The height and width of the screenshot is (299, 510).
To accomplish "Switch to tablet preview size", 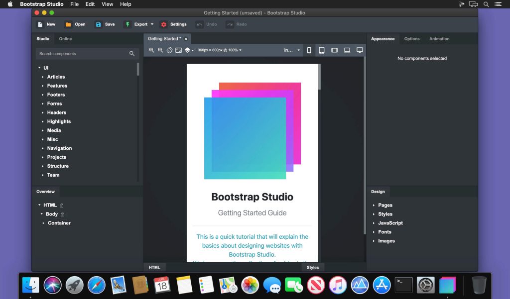I will (322, 50).
